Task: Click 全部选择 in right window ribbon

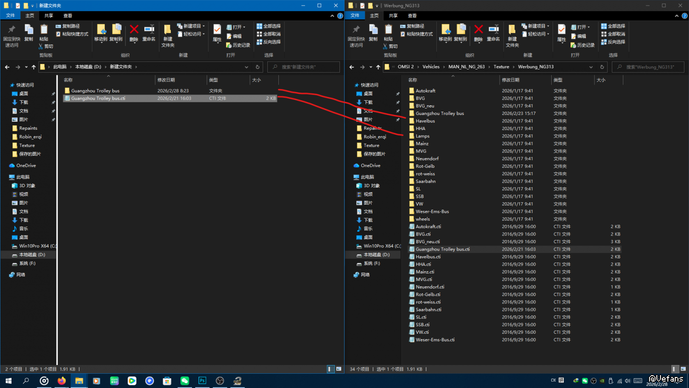Action: [x=613, y=26]
